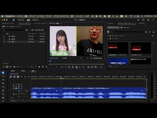The width and height of the screenshot is (157, 118).
Task: Switch to the Import workspace tab
Action: coord(21,20)
